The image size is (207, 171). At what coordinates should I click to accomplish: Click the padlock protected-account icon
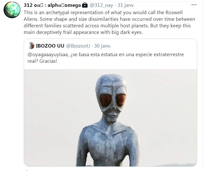tap(85, 5)
